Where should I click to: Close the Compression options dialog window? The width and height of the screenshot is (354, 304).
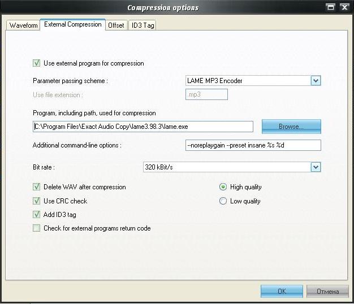click(x=344, y=7)
